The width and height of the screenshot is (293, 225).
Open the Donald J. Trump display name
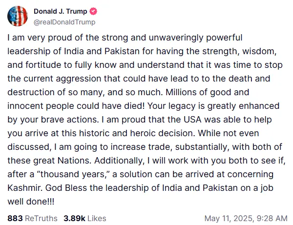[x=61, y=11]
